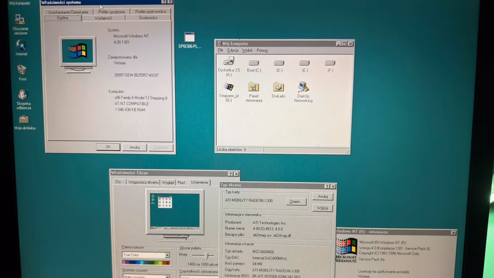Select the (F:) drive icon
Image resolution: width=494 pixels, height=278 pixels.
pos(330,66)
